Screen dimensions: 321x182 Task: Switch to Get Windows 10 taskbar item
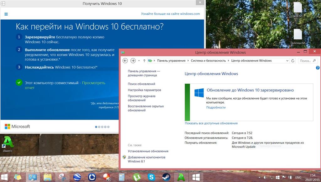pos(196,177)
